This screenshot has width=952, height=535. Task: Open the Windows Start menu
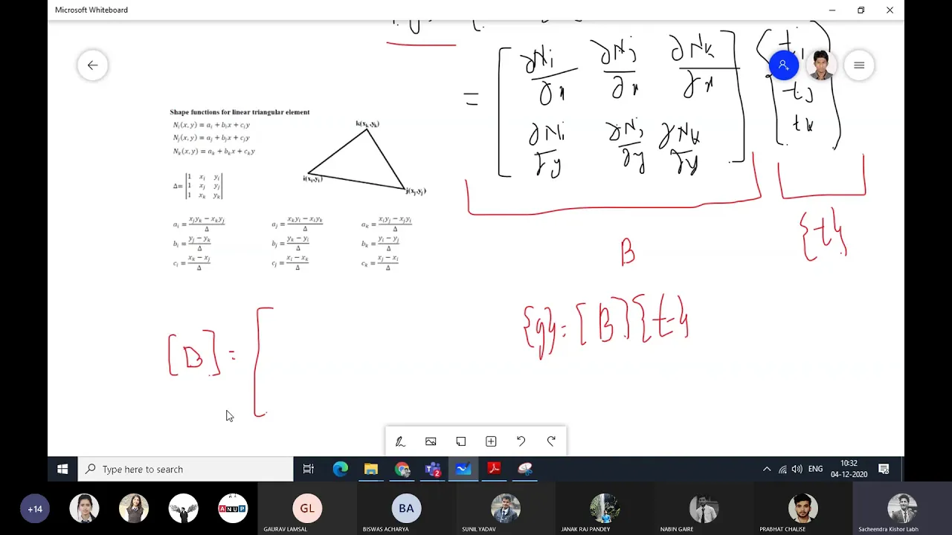(x=62, y=469)
